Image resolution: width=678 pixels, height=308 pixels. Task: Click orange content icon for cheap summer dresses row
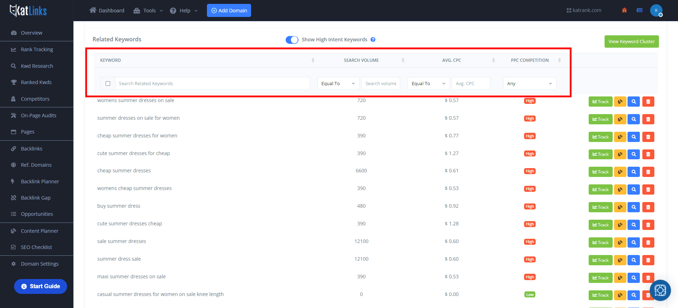click(x=620, y=172)
